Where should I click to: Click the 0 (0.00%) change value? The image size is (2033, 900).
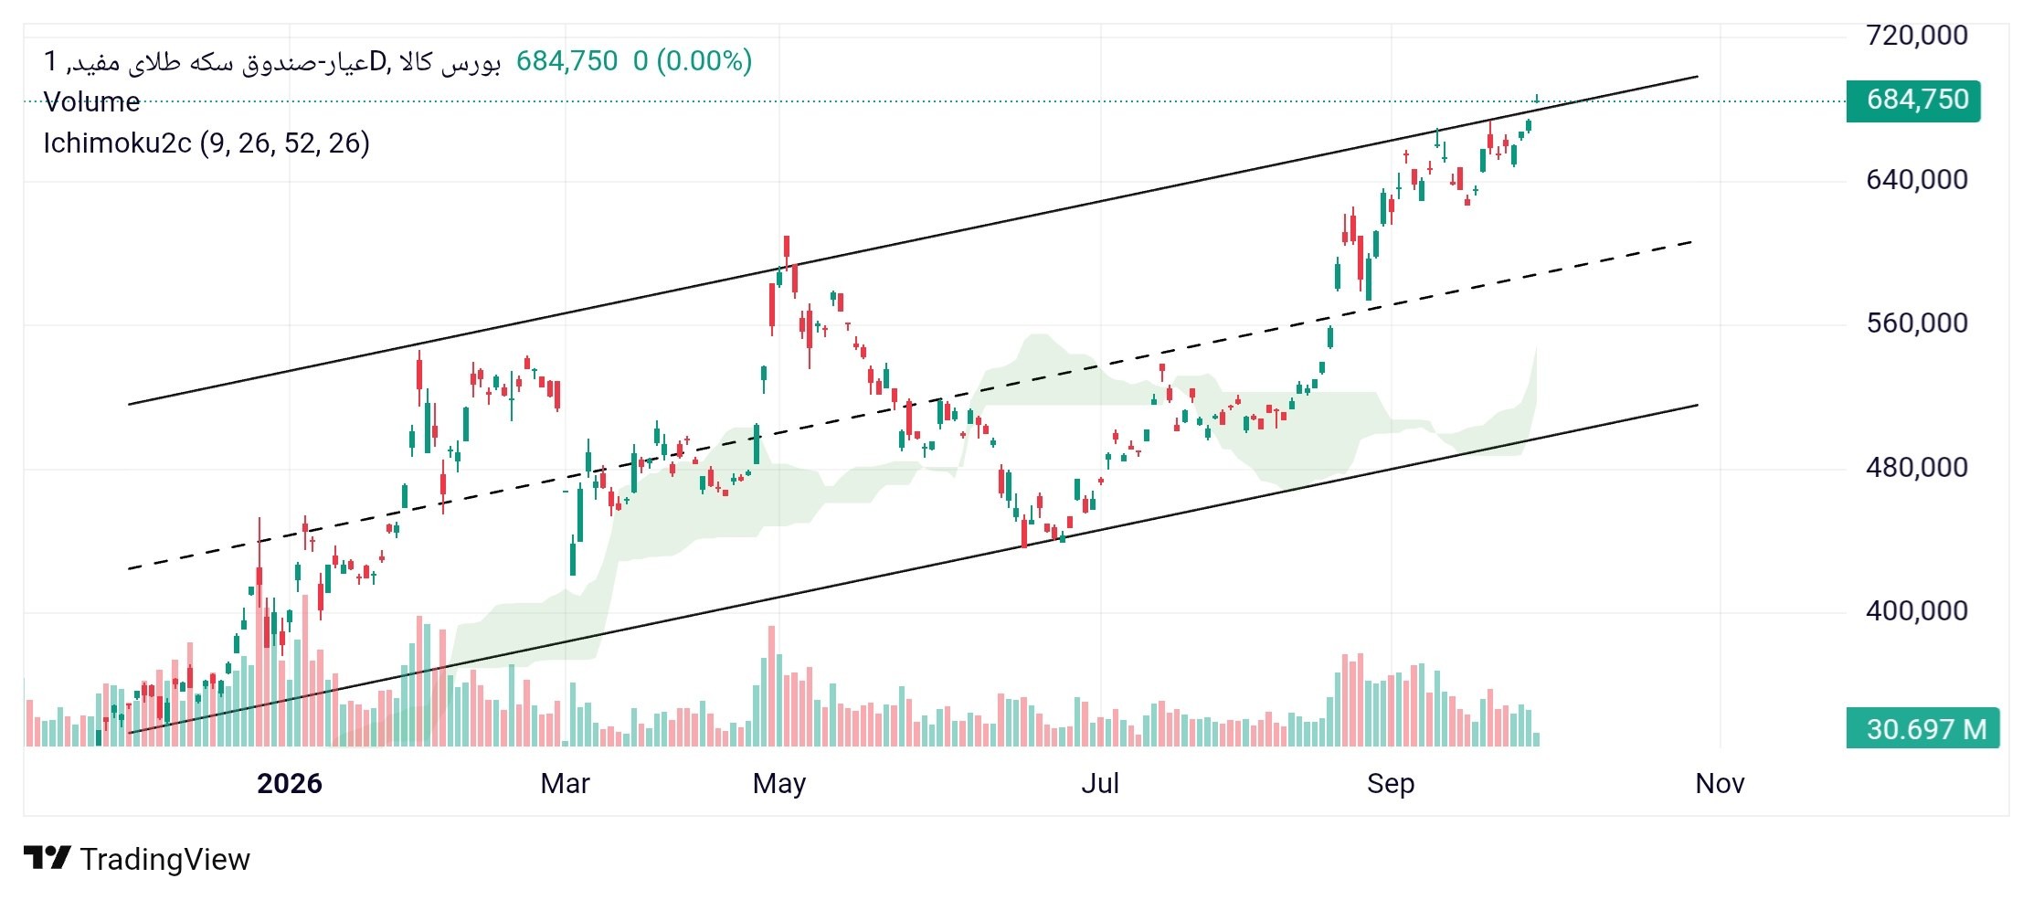coord(693,61)
